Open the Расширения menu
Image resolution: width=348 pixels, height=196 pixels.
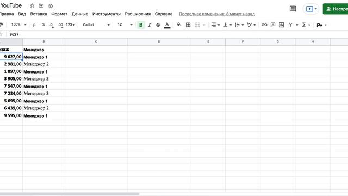[138, 14]
